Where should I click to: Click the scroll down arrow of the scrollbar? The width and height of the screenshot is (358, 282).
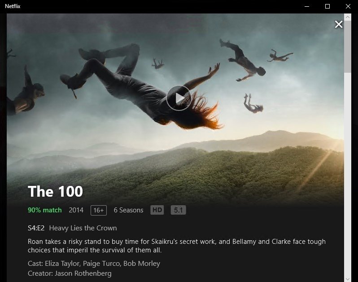pyautogui.click(x=348, y=279)
